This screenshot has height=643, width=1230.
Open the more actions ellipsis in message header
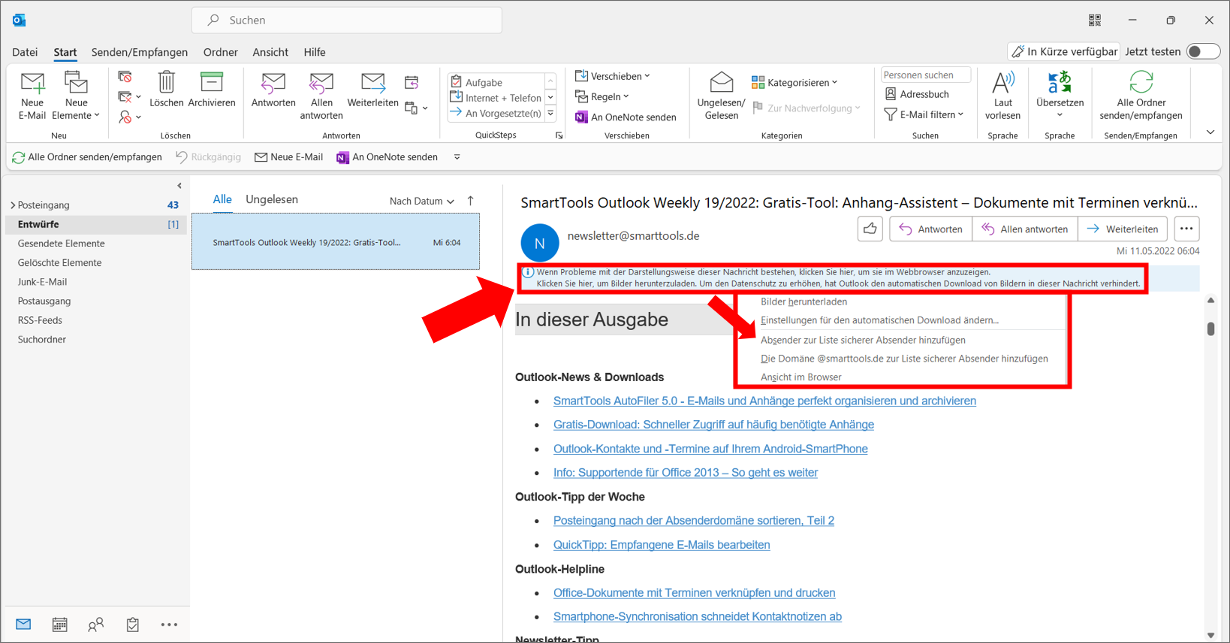tap(1186, 229)
